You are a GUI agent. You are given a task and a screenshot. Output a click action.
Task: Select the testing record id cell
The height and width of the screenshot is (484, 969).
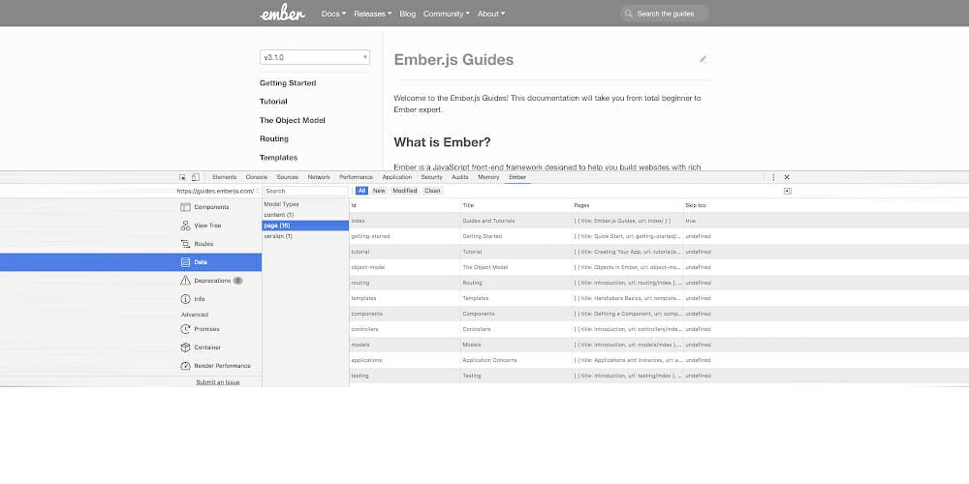pos(405,376)
